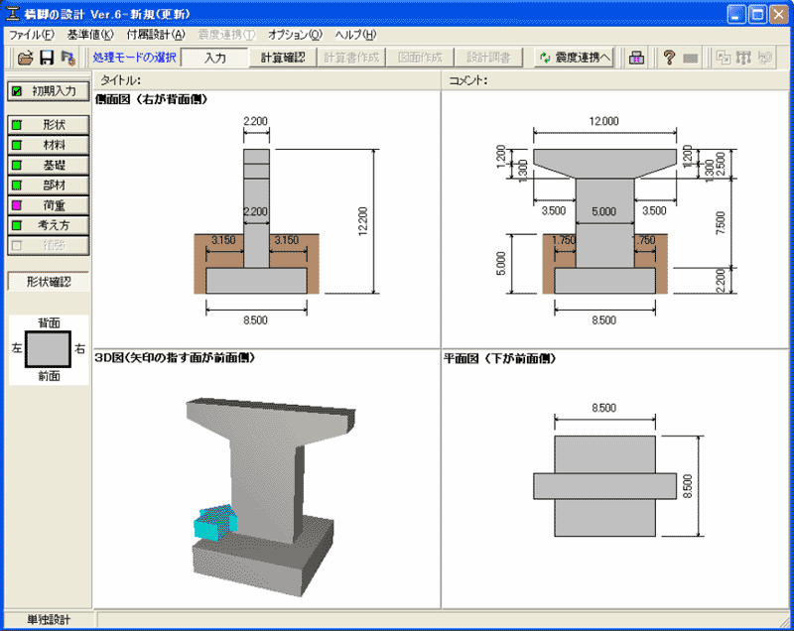Click the 12.200 height dimension in side view
This screenshot has width=794, height=631.
[363, 221]
